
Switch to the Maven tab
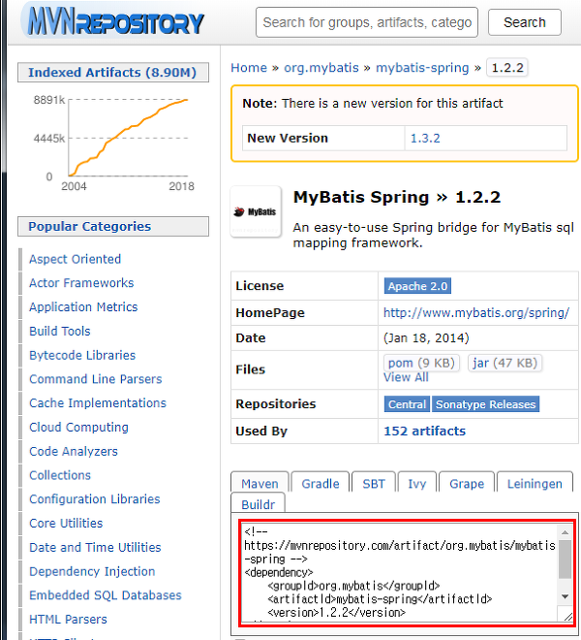click(260, 483)
